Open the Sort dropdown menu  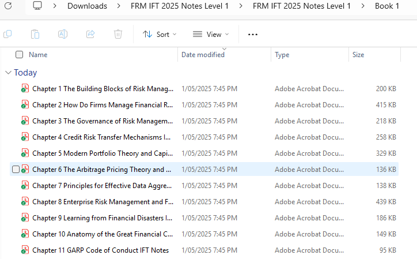pos(160,34)
